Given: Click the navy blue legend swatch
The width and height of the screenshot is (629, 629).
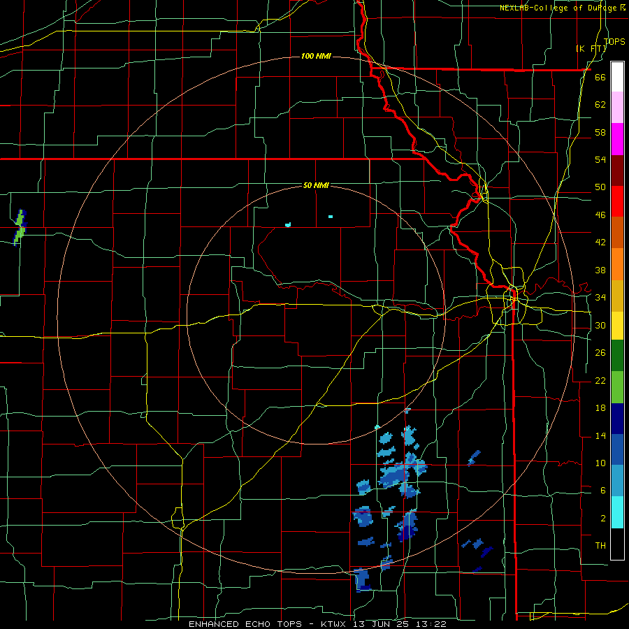Looking at the screenshot, I should tap(617, 419).
